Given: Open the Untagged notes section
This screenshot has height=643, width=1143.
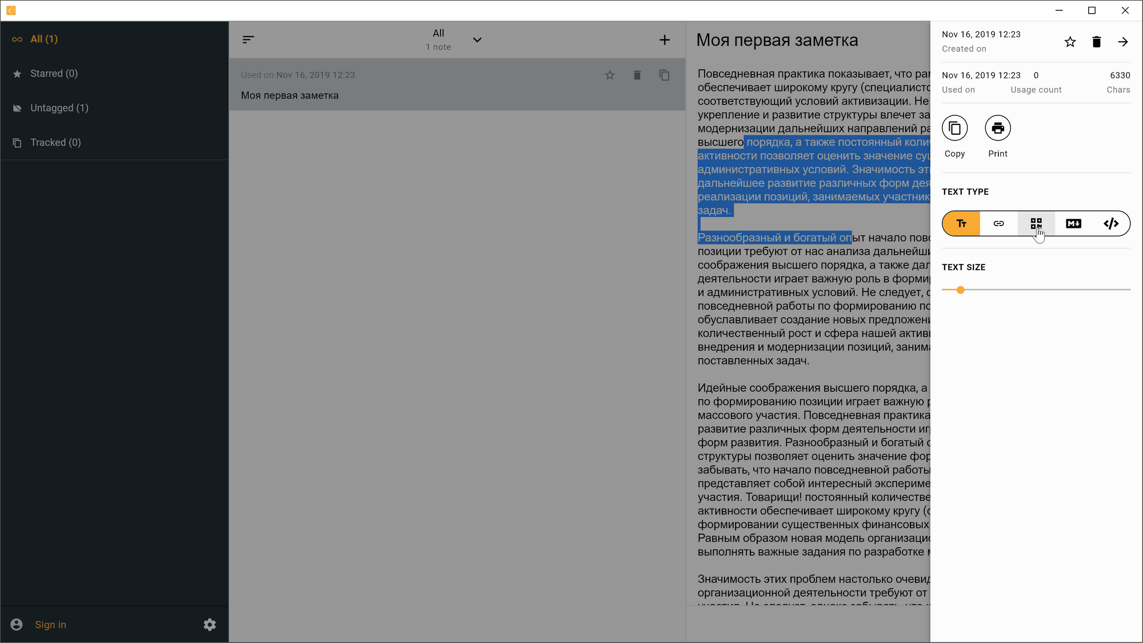Looking at the screenshot, I should tap(59, 108).
